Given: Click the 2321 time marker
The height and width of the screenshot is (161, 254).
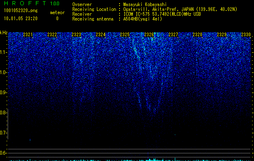Looking at the screenshot, I should (x=28, y=35).
